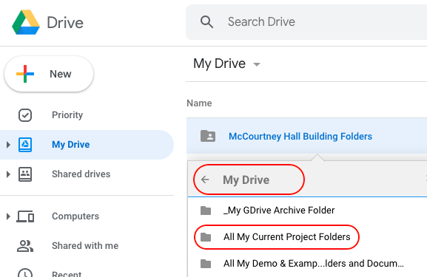Click the Shared with me people icon
Viewport: 427px width, 277px height.
point(25,246)
